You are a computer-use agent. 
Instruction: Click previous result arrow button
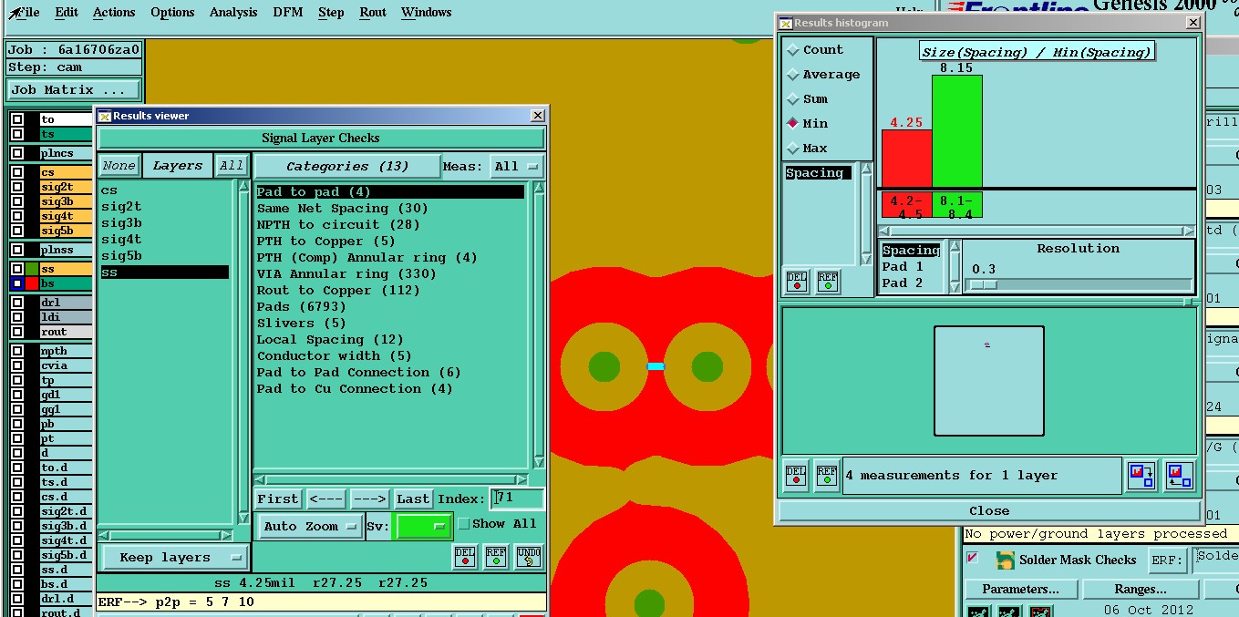pos(325,499)
